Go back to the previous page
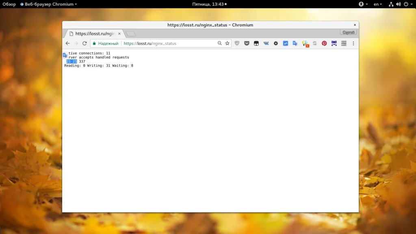 click(67, 43)
